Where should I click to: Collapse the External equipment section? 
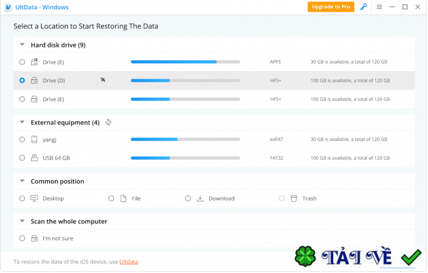click(22, 122)
